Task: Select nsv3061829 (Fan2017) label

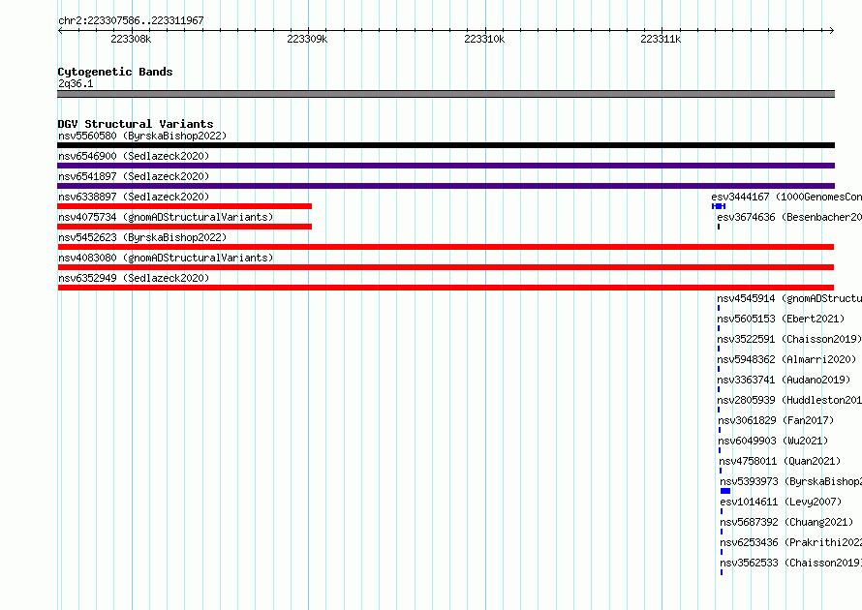Action: click(x=776, y=420)
